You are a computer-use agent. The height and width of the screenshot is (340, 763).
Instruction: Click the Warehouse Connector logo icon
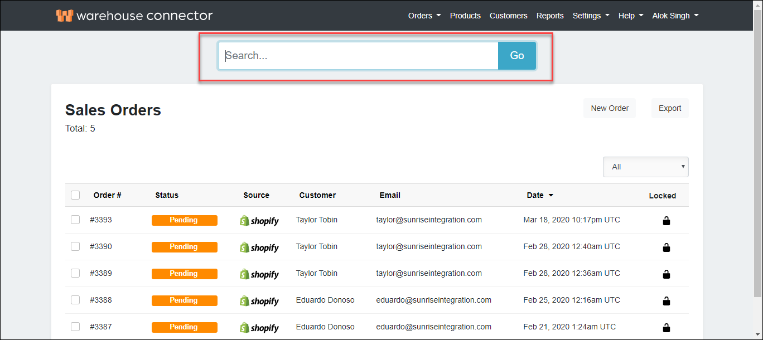pos(64,16)
